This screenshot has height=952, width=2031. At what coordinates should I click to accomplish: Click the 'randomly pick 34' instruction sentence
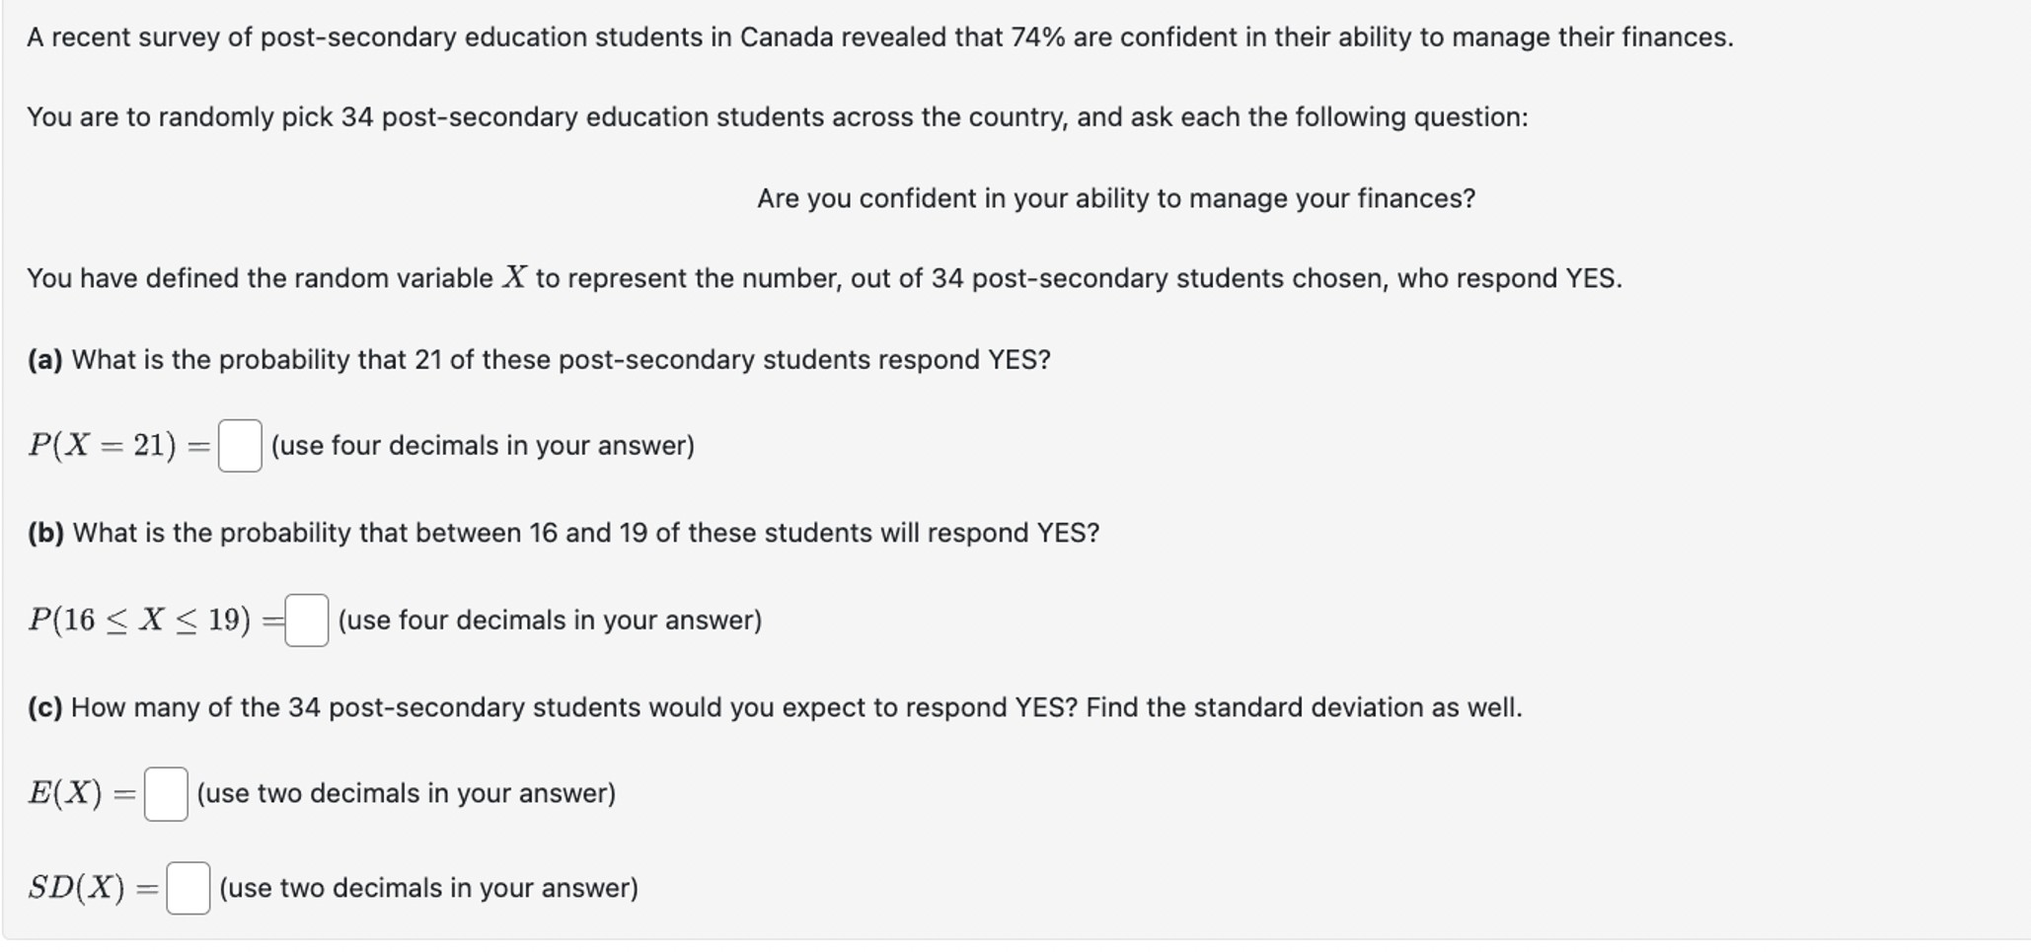777,117
